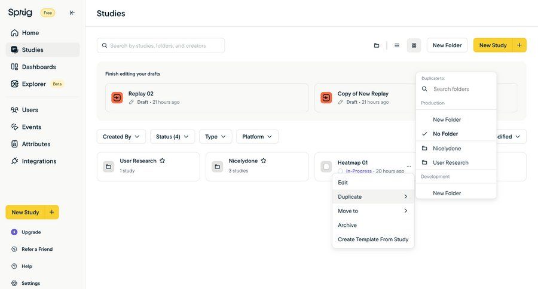
Task: Click the Home icon in sidebar
Action: (14, 33)
